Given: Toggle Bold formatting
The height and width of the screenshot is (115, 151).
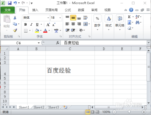Looking at the screenshot, I should pyautogui.click(x=26, y=24).
